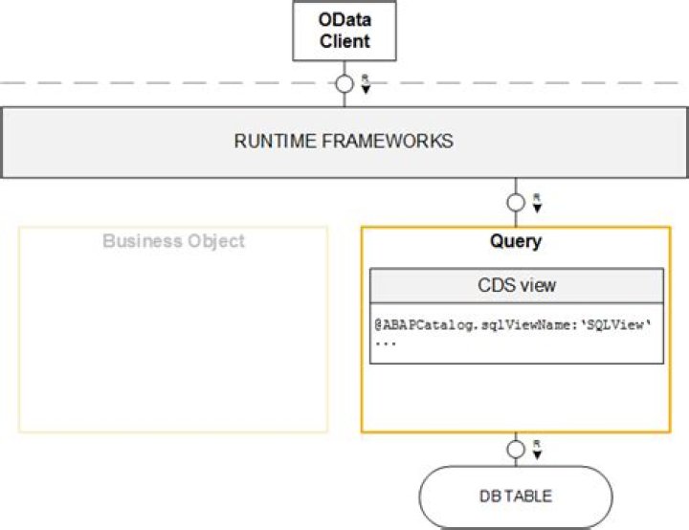Select the circle connector above DB TABLE
The height and width of the screenshot is (530, 689).
click(516, 449)
